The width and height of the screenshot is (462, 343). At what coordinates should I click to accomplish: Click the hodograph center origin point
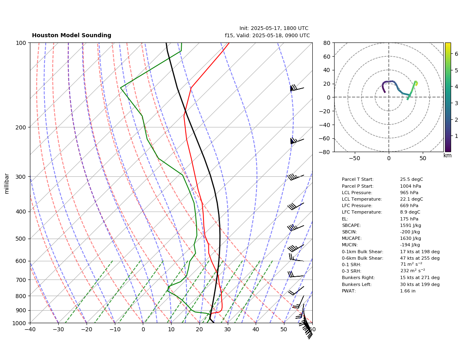click(x=389, y=97)
